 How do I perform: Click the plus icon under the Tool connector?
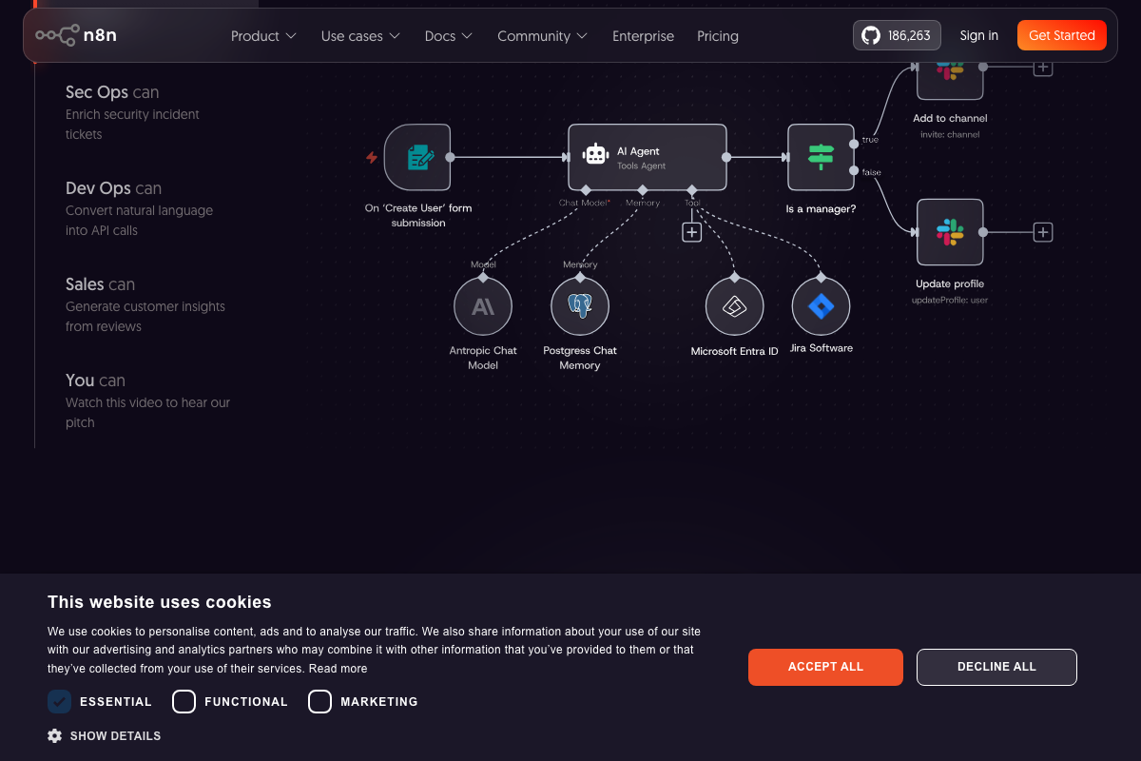(x=692, y=232)
